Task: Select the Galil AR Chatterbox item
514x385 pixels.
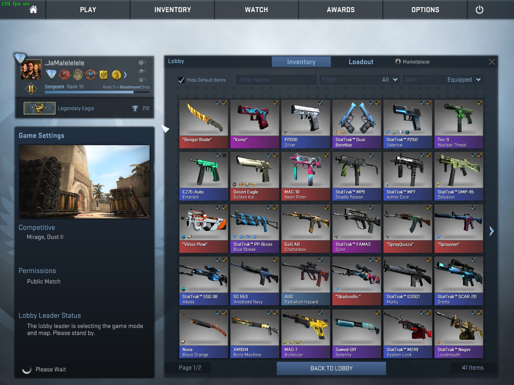Action: [306, 229]
